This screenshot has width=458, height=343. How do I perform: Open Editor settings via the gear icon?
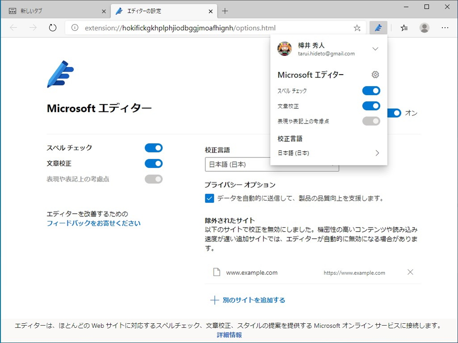tap(375, 75)
